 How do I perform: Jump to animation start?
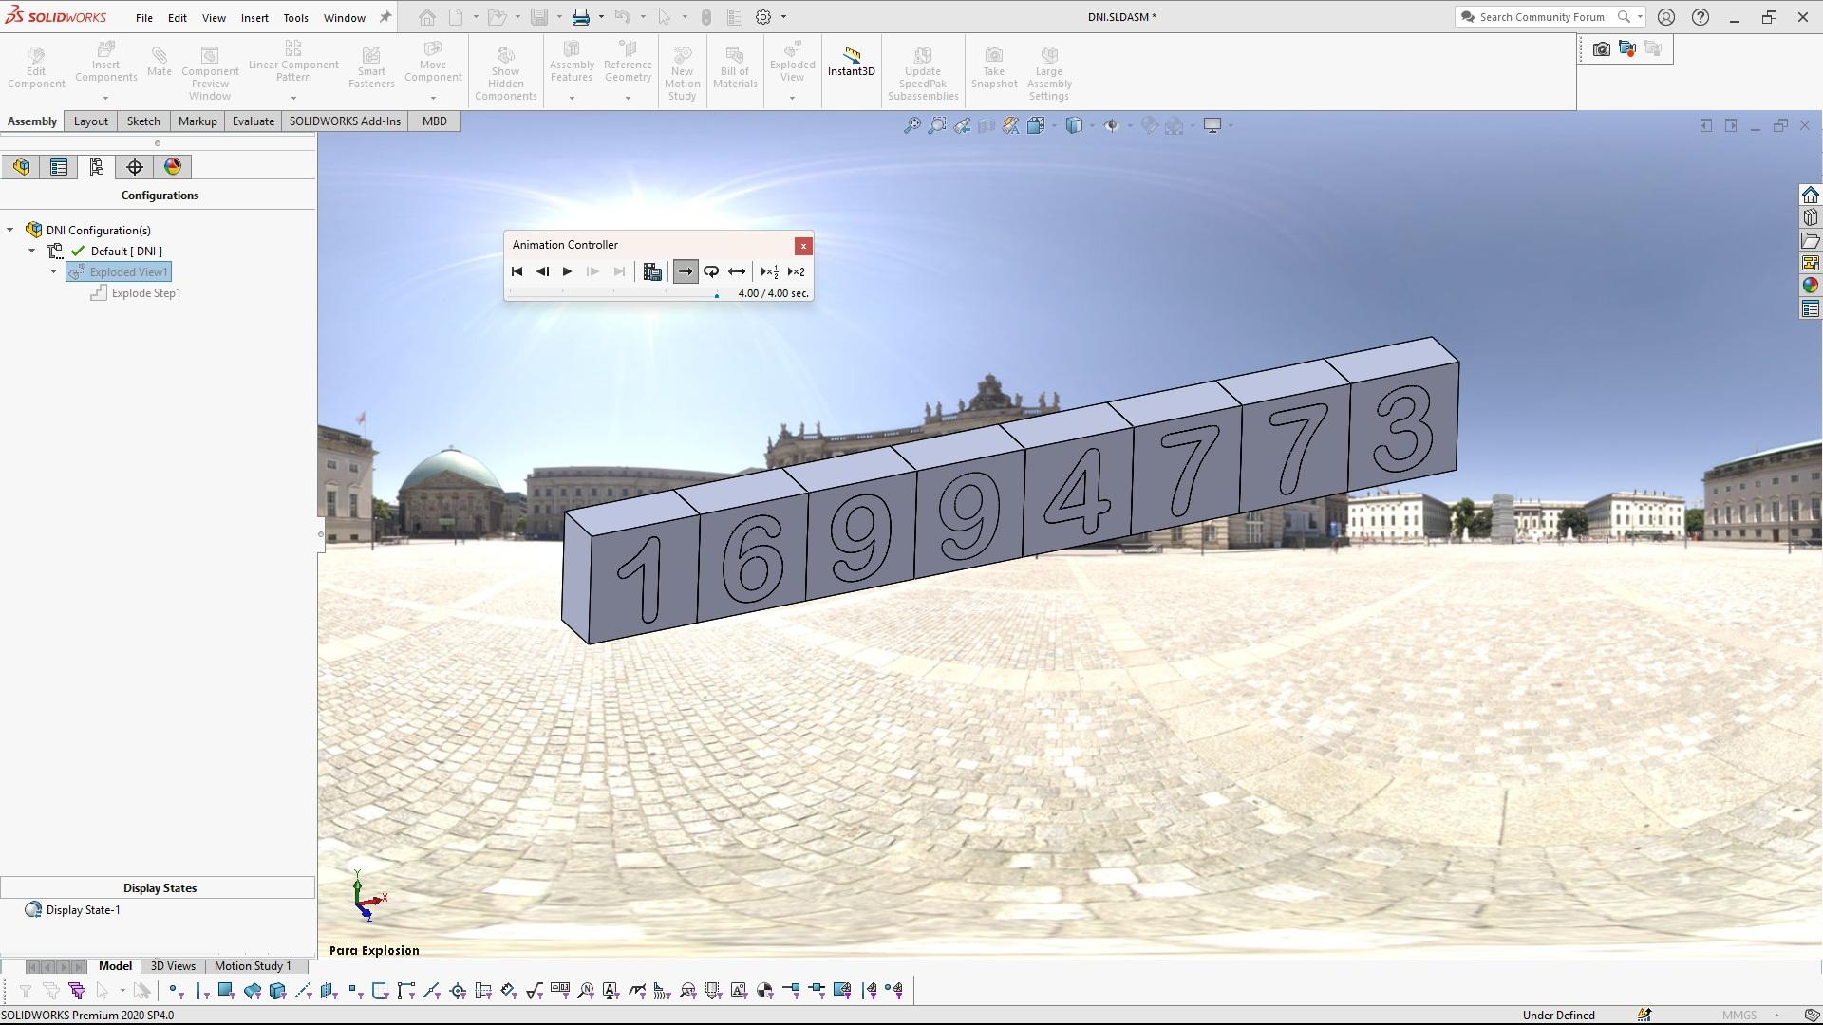pos(517,272)
